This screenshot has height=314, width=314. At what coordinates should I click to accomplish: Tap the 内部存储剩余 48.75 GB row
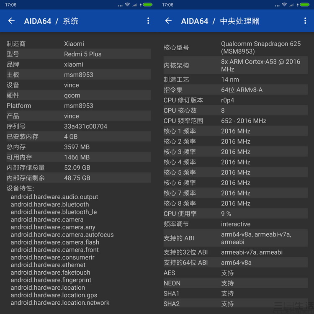click(78, 178)
